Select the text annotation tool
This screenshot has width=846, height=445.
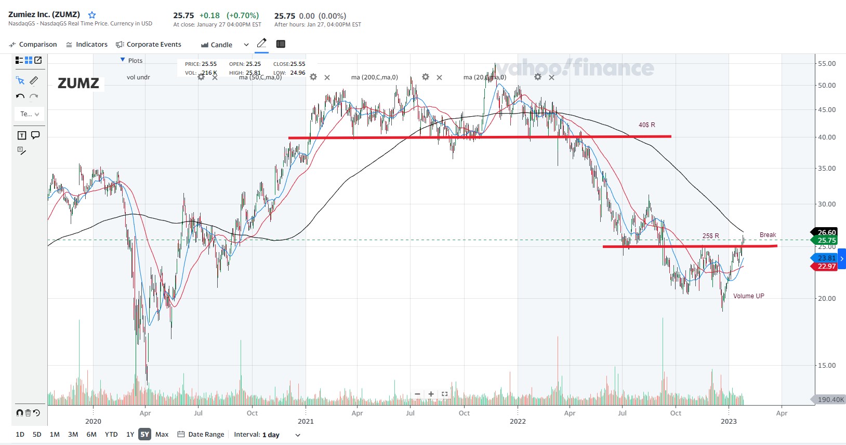[22, 135]
